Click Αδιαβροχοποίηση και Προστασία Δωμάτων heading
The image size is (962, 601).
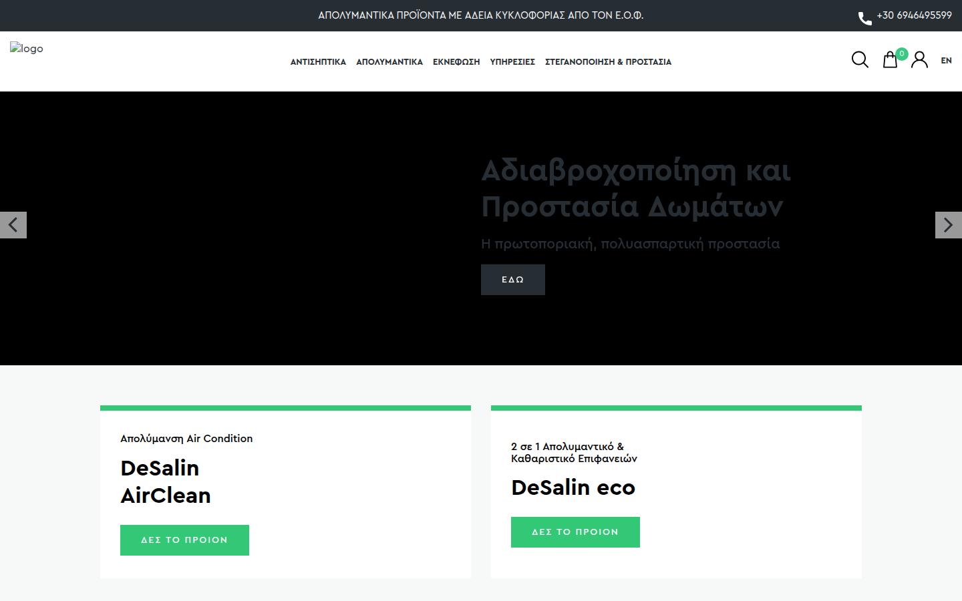tap(635, 188)
